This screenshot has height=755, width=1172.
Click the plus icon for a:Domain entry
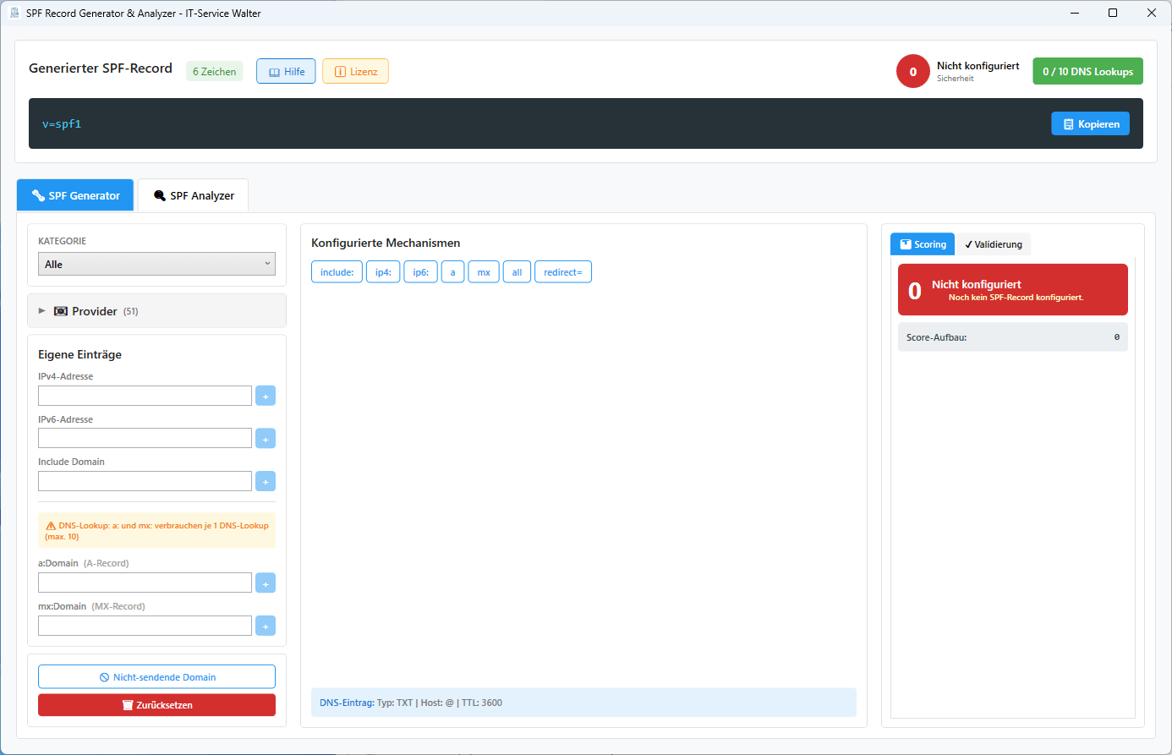point(266,583)
